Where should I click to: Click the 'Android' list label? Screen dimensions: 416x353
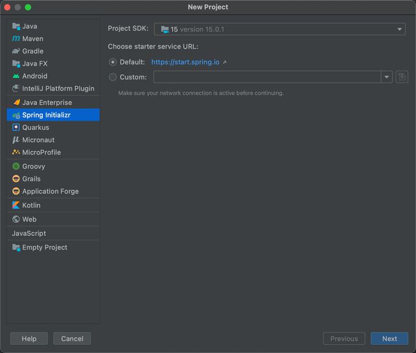[35, 76]
